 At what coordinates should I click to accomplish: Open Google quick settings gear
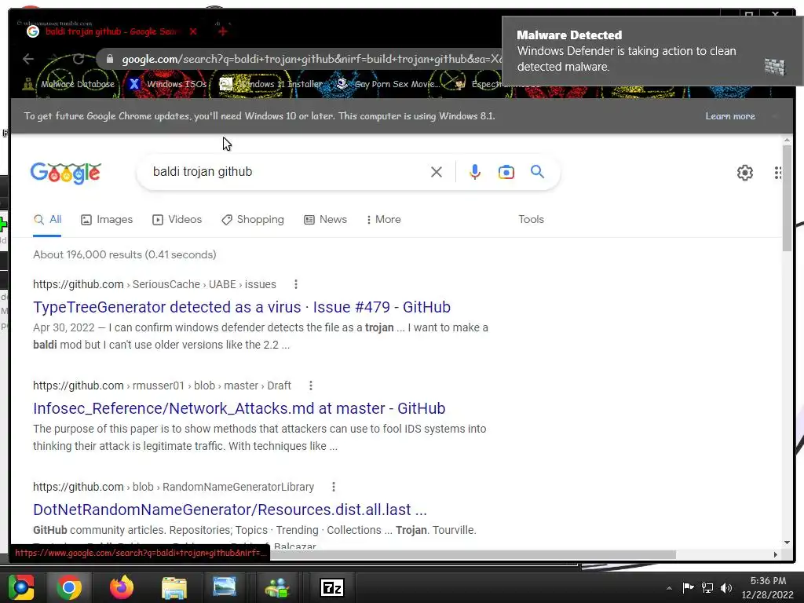point(744,172)
